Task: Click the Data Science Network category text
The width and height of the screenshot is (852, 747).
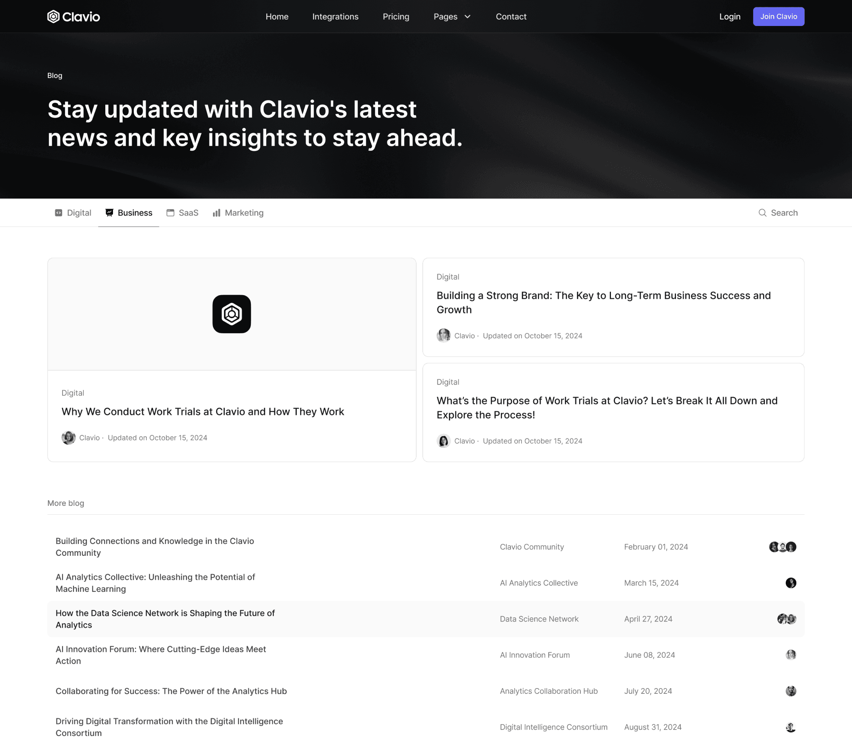Action: point(539,619)
